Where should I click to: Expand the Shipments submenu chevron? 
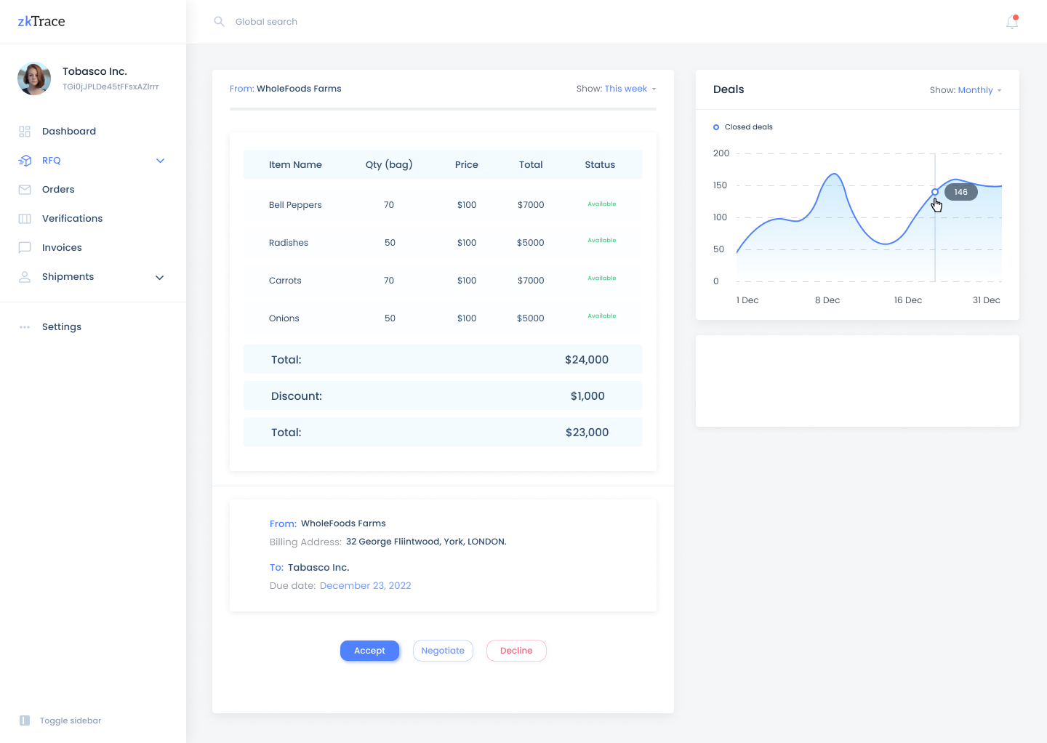[x=160, y=278]
